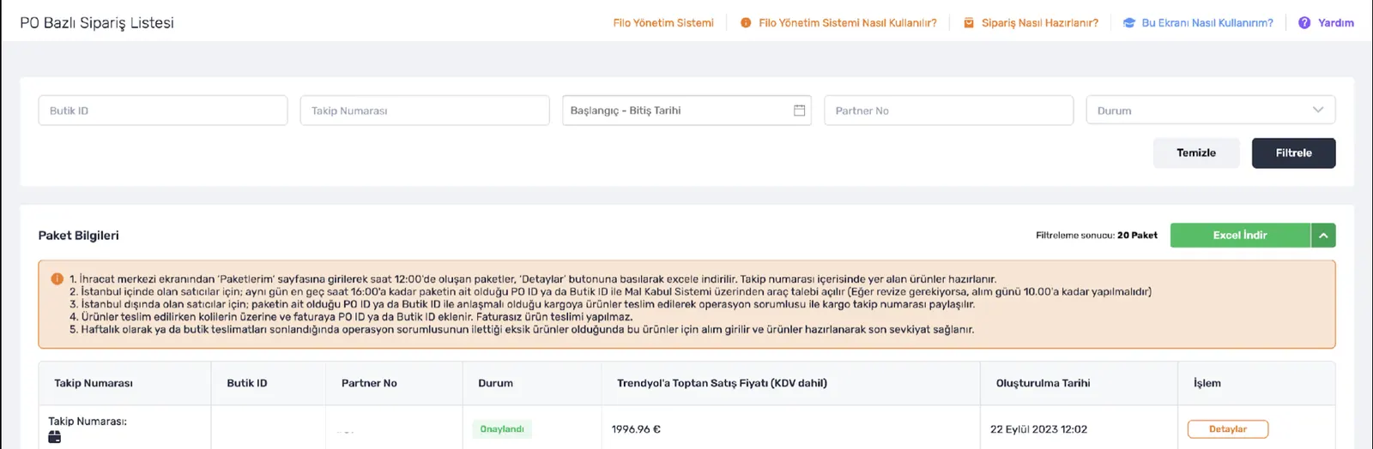Expand the arrow next to Excel İndir
This screenshot has width=1373, height=449.
1323,236
